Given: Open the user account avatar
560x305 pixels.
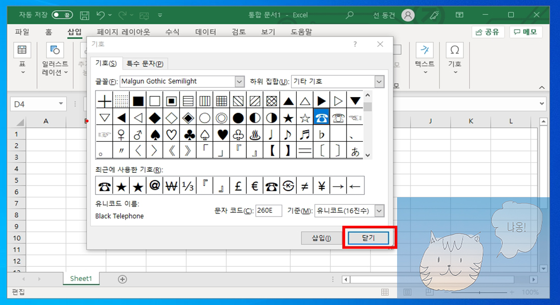Looking at the screenshot, I should 408,15.
